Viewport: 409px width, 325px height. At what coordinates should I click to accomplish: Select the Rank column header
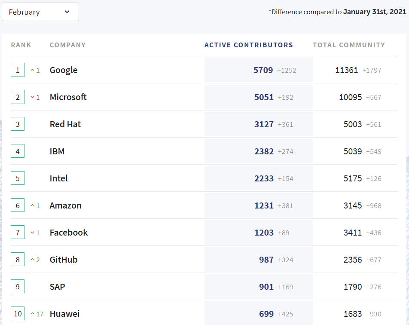pos(21,45)
